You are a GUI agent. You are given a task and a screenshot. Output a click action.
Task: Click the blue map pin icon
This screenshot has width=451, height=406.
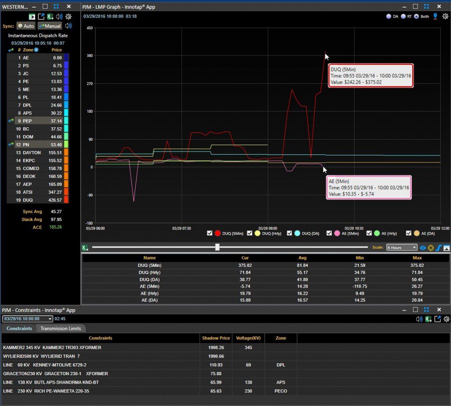[x=435, y=16]
